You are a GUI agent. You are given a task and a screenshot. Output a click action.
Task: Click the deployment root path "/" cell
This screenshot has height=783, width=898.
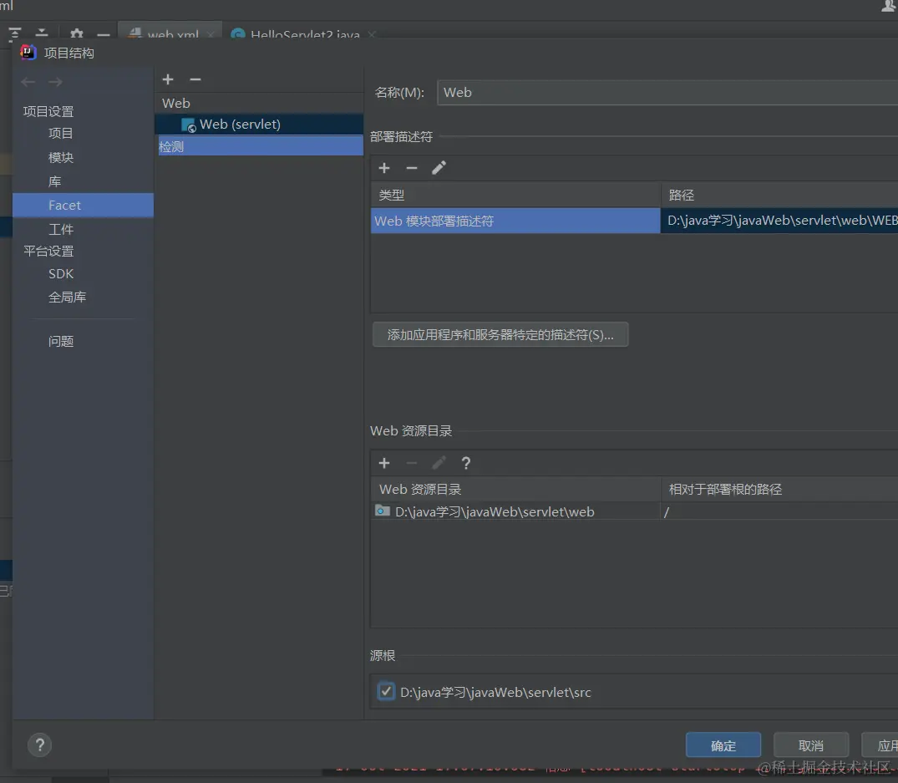(x=779, y=511)
